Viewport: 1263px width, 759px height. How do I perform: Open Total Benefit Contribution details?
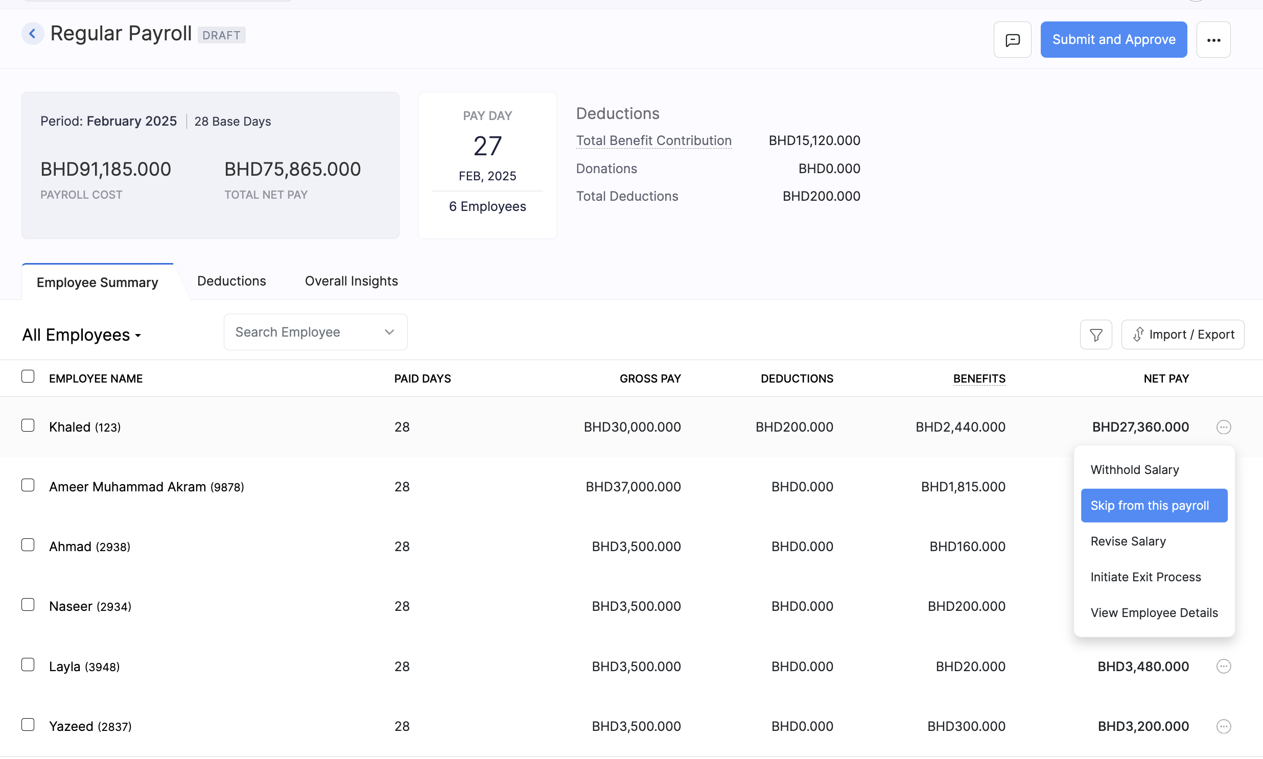[653, 140]
